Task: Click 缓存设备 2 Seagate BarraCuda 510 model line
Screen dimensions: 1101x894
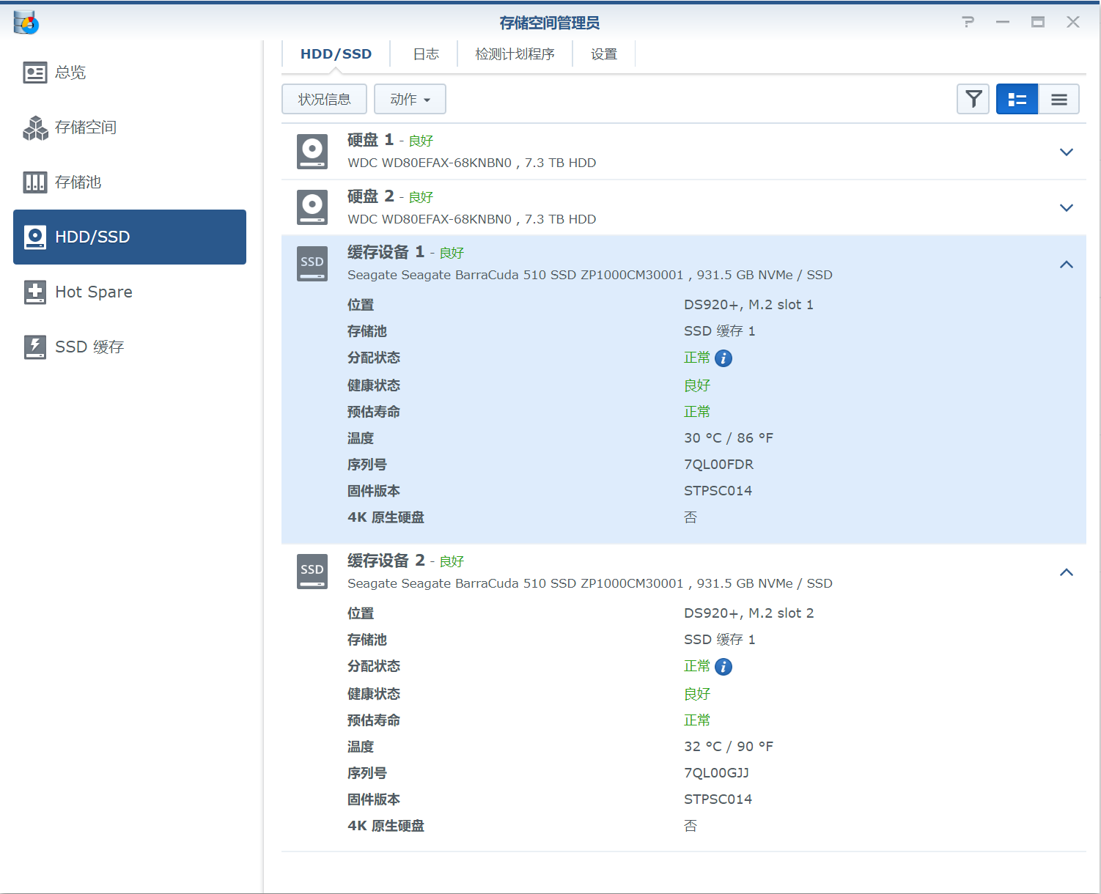Action: (589, 583)
